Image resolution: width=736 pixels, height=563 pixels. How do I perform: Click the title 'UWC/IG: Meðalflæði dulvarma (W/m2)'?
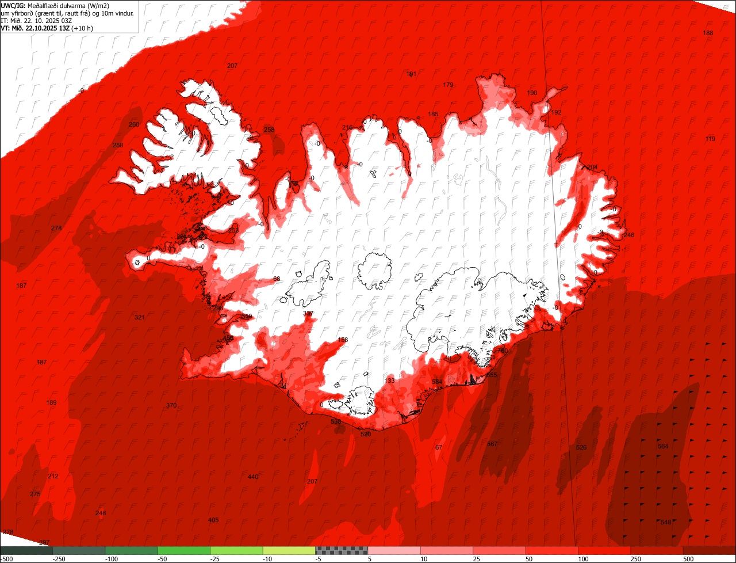tap(56, 5)
